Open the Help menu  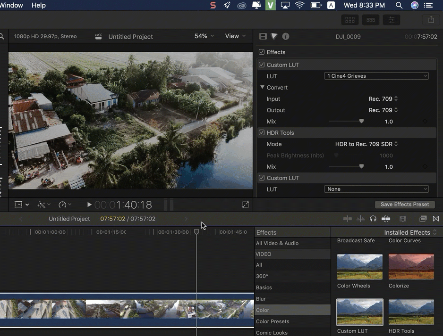pyautogui.click(x=38, y=5)
